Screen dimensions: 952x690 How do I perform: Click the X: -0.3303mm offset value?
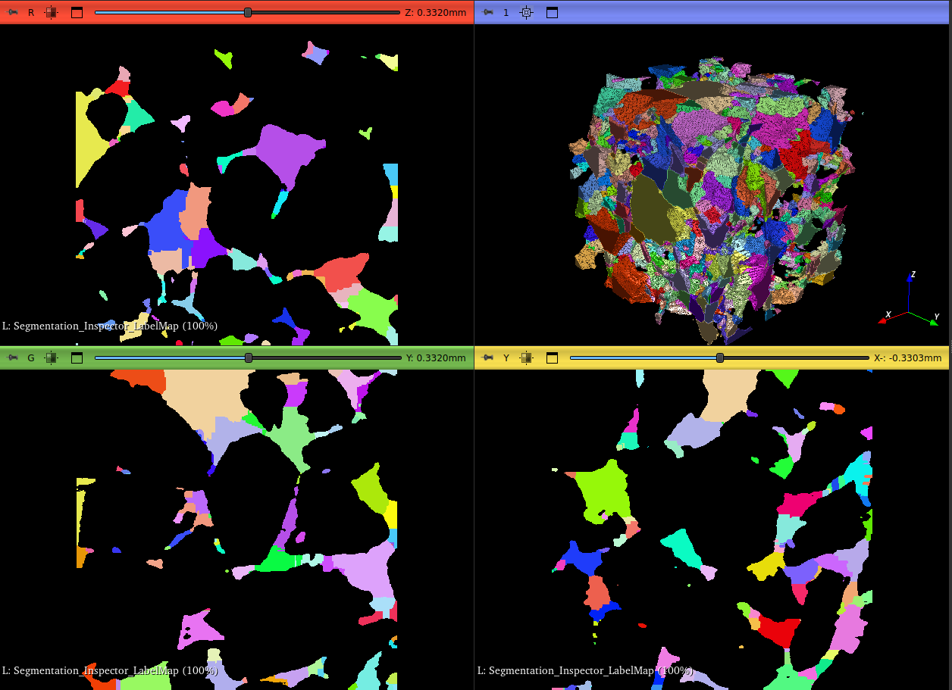[907, 357]
